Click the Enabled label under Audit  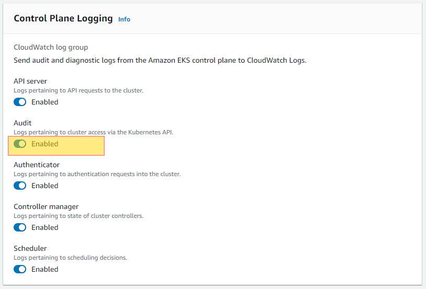[45, 144]
